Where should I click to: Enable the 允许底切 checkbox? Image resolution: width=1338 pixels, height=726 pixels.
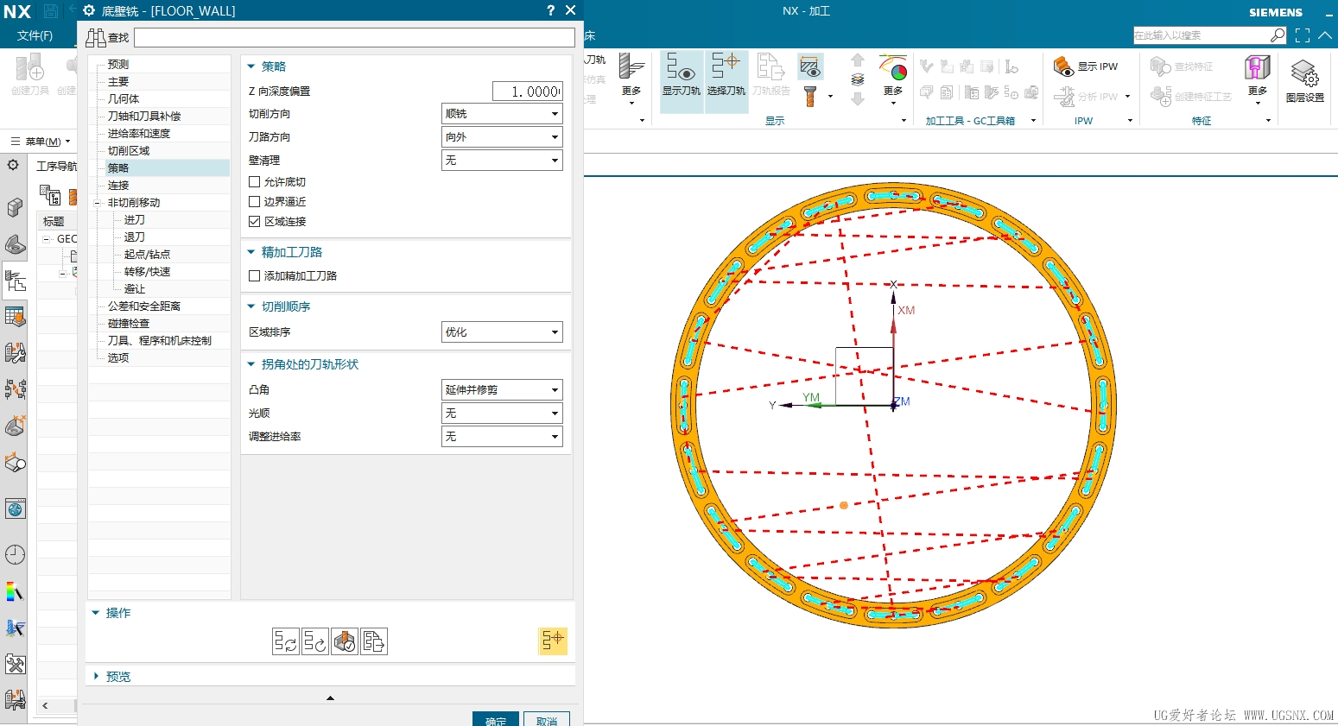[255, 182]
